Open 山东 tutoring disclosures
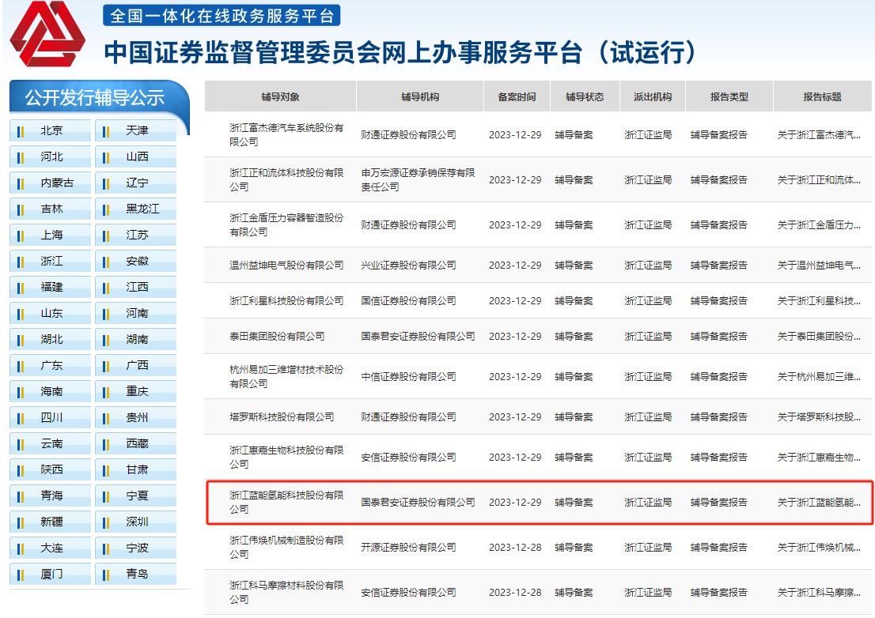This screenshot has width=875, height=618. [x=50, y=313]
